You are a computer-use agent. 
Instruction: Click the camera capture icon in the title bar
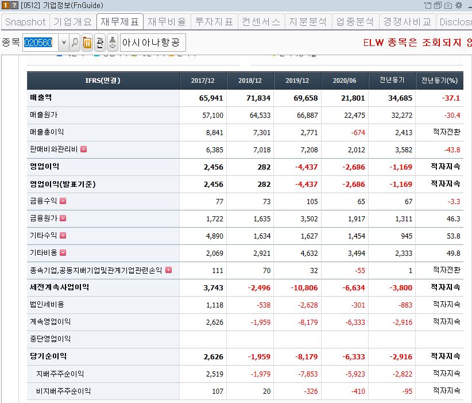pyautogui.click(x=448, y=6)
